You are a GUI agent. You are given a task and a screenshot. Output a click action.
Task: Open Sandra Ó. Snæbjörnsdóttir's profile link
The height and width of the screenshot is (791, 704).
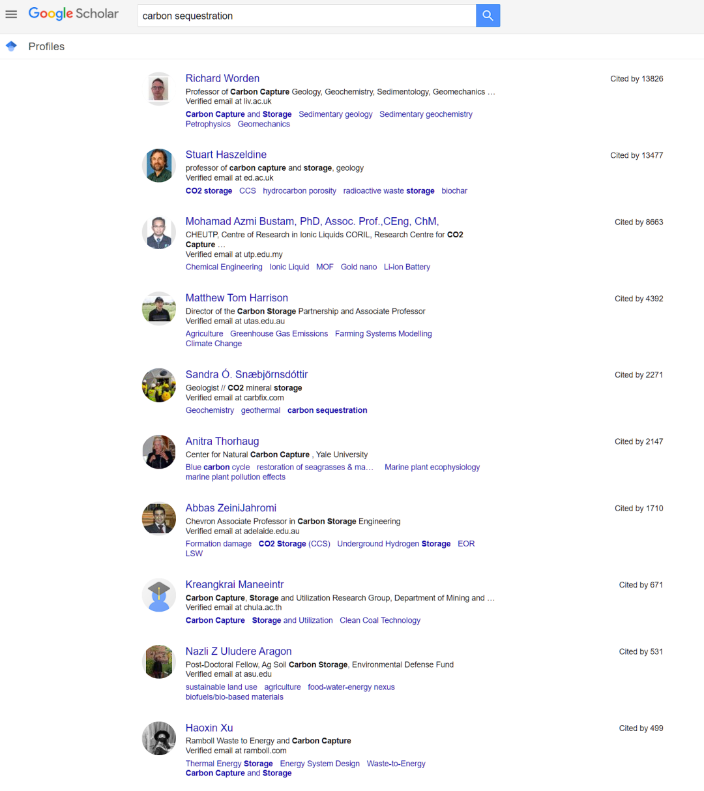click(x=246, y=374)
